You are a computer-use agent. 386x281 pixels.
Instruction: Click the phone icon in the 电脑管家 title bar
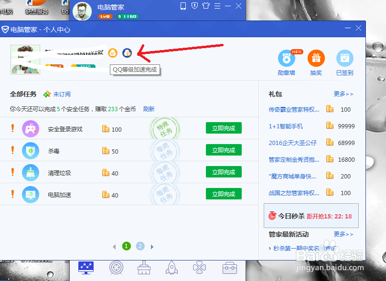pyautogui.click(x=183, y=6)
